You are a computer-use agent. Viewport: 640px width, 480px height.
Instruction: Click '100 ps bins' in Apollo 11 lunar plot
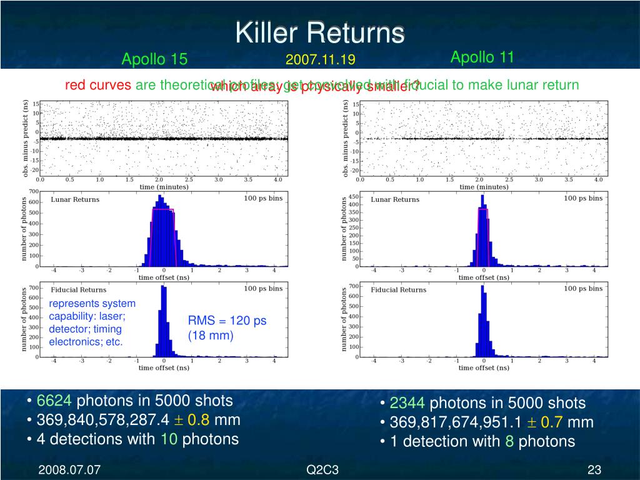click(x=583, y=198)
